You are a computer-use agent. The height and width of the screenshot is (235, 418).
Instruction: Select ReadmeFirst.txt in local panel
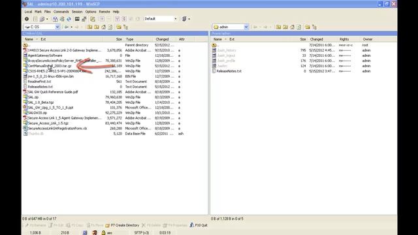[39, 82]
